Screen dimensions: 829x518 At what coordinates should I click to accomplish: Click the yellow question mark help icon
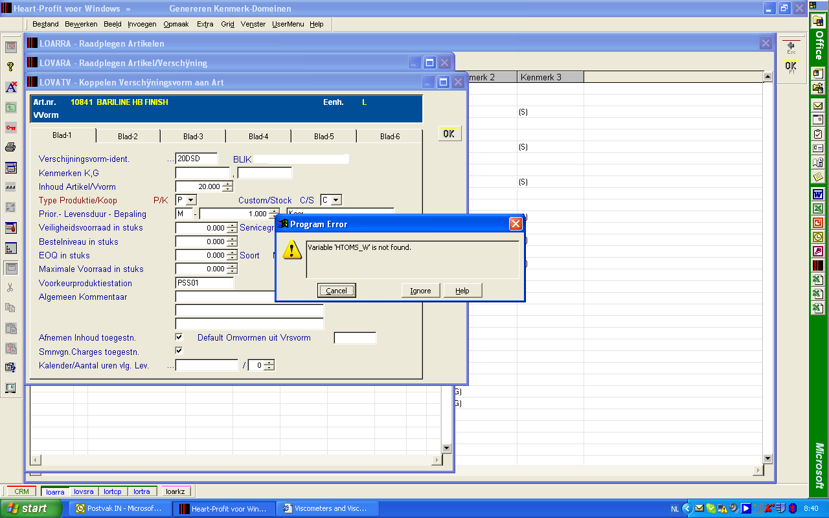coord(10,67)
